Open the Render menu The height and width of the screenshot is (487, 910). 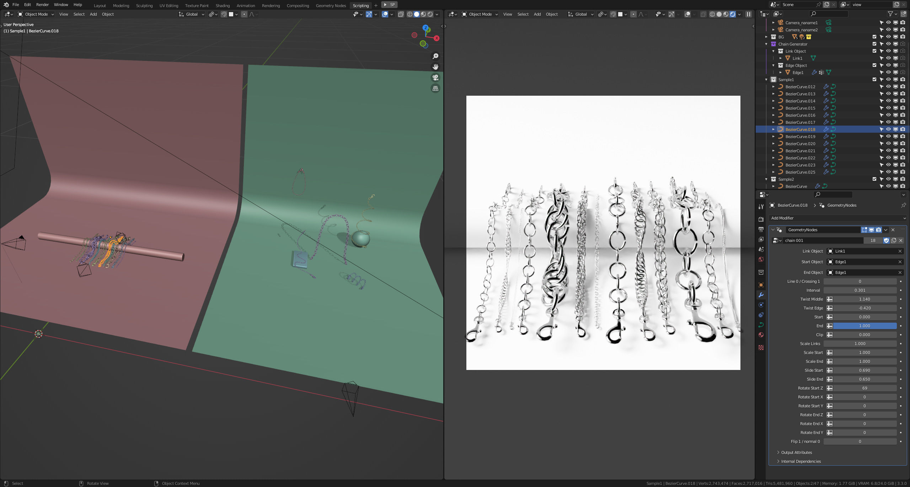pyautogui.click(x=42, y=5)
